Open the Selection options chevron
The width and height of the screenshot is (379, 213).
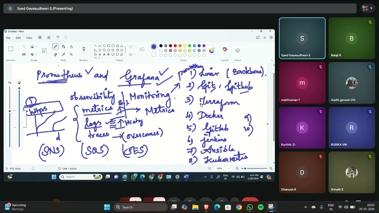pyautogui.click(x=11, y=54)
